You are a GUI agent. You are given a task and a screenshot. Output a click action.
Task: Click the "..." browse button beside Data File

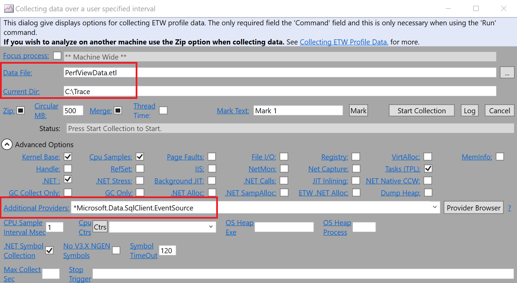507,72
